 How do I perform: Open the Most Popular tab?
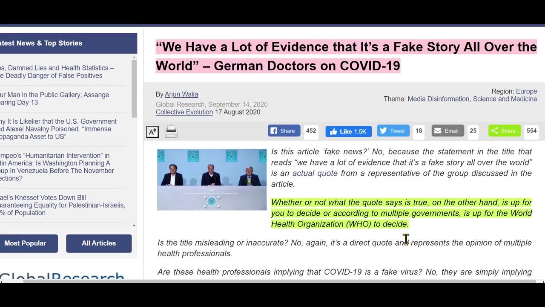coord(26,243)
